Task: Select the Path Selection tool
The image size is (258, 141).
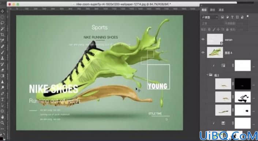Action: tap(3, 105)
